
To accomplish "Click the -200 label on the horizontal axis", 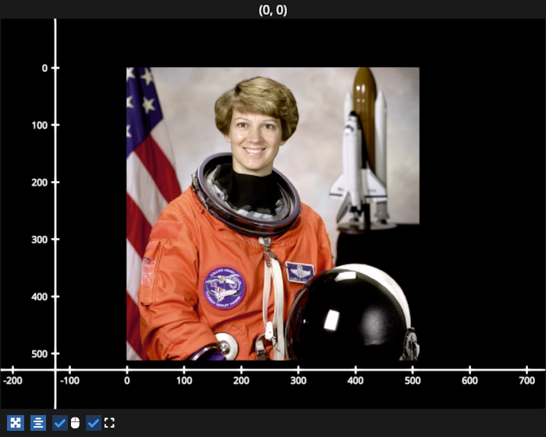I will (12, 381).
